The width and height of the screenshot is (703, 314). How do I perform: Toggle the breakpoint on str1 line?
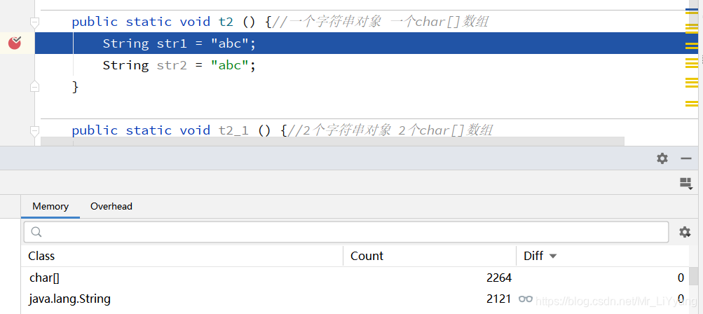[x=15, y=43]
